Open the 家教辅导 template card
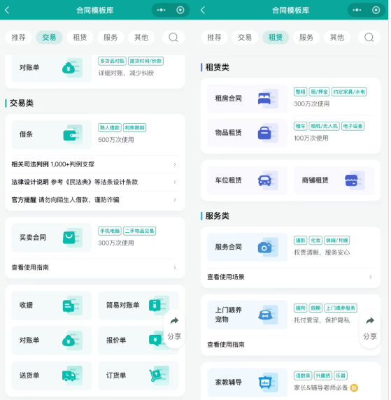Screen dimensions: 391x400 [247, 383]
